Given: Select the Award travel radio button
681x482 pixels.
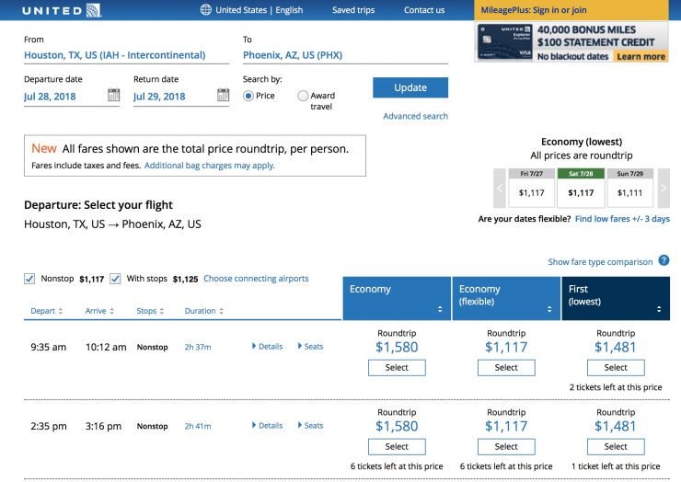Looking at the screenshot, I should 303,96.
